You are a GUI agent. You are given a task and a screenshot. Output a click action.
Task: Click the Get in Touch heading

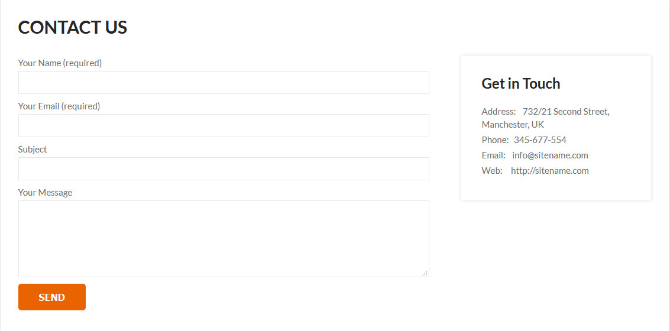(520, 83)
